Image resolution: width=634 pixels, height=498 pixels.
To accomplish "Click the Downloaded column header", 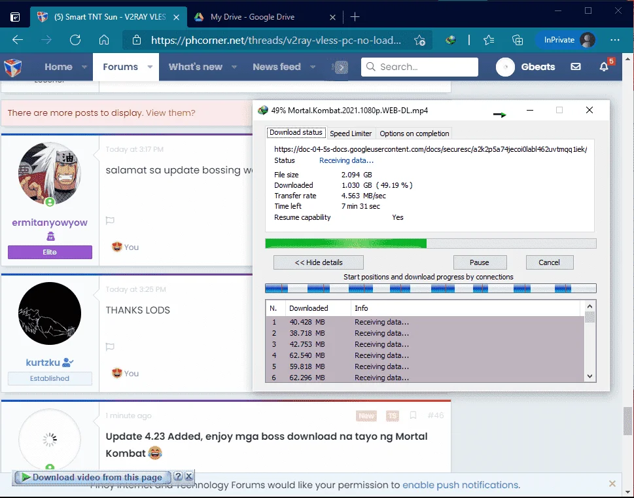I will click(x=318, y=308).
